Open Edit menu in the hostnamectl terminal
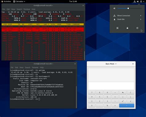146x117 pixels. pyautogui.click(x=16, y=68)
